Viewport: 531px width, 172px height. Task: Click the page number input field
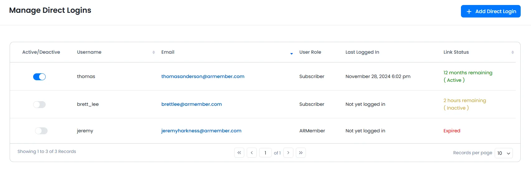tap(265, 153)
